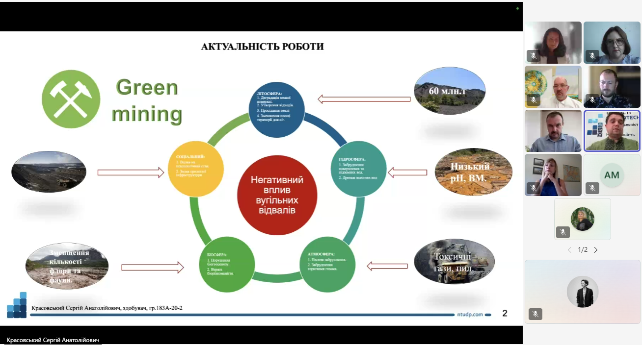Go to next participants page arrow

(x=596, y=250)
